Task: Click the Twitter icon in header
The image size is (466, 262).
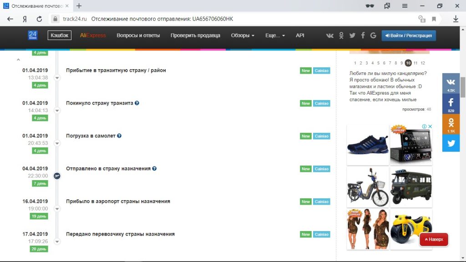Action: coord(352,35)
